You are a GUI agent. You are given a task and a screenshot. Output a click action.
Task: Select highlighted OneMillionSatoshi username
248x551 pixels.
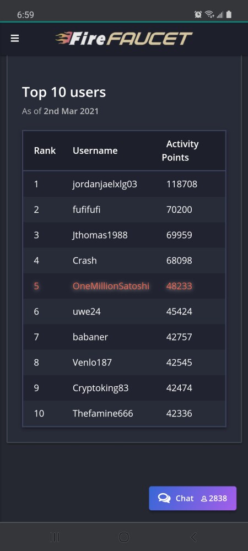point(111,286)
